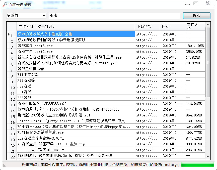217x170 pixels.
Task: Select row 权力的游戏权利的游戏18季未删减视频版
Action: point(76,40)
